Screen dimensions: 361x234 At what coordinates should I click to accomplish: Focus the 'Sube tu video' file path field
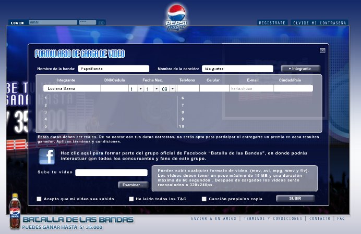pos(111,173)
